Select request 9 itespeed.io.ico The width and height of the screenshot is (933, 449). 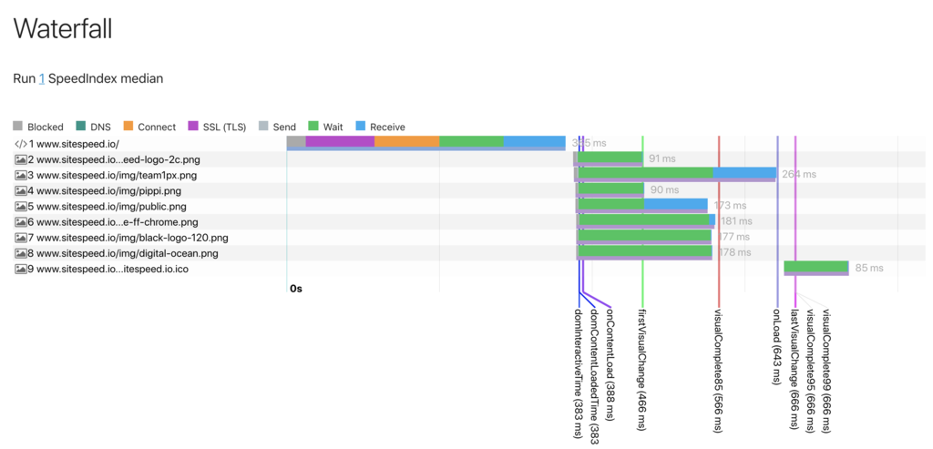pyautogui.click(x=469, y=269)
